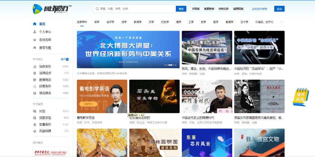The height and width of the screenshot is (157, 315).
Task: Click the 风上报告厅 site logo
Action: pos(52,9)
